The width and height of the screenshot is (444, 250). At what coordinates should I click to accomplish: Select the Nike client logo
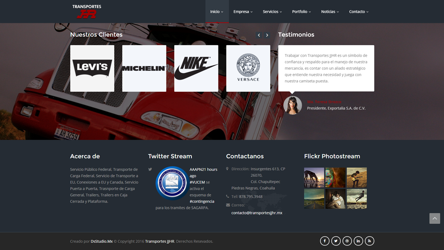tap(196, 68)
